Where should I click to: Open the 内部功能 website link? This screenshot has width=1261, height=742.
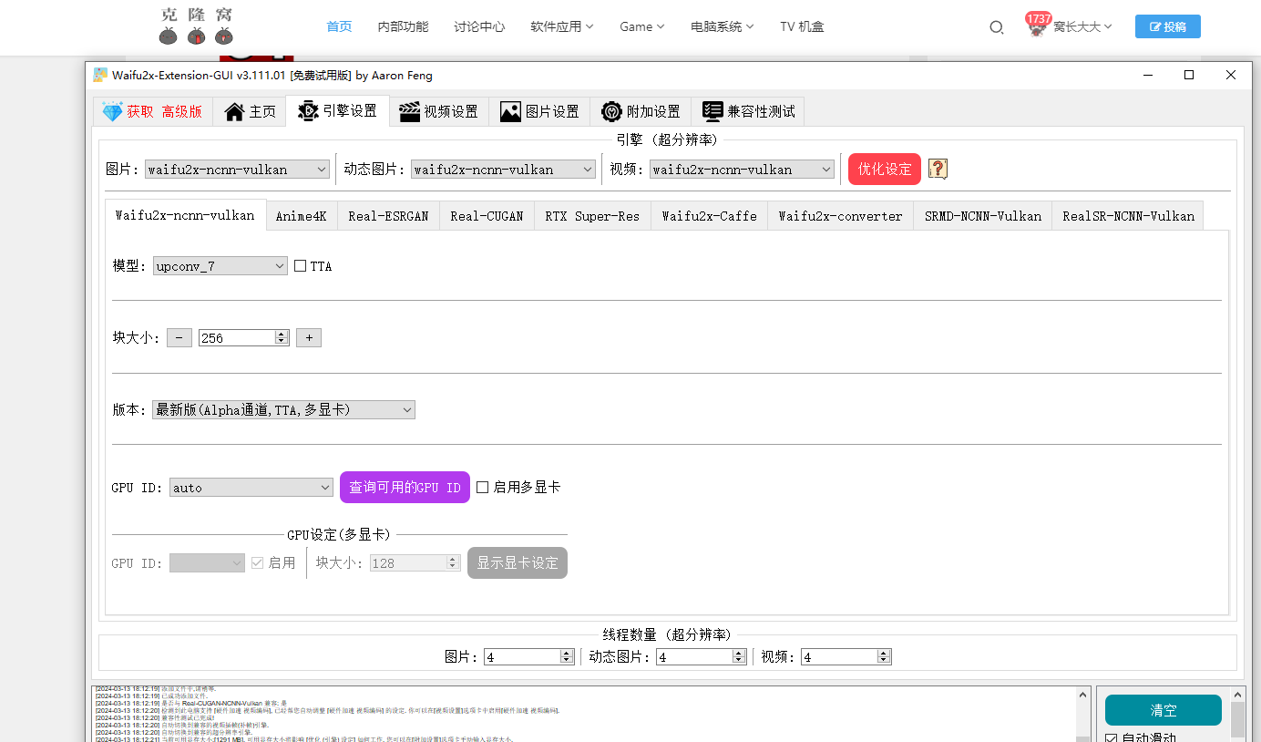(403, 26)
